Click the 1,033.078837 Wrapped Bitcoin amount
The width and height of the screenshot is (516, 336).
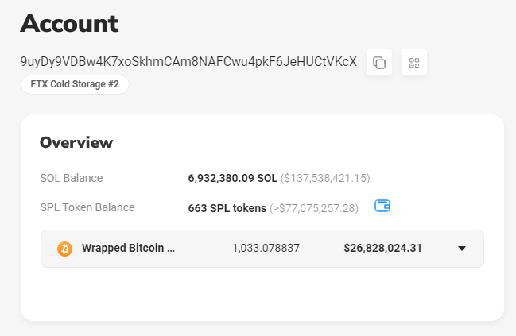266,248
